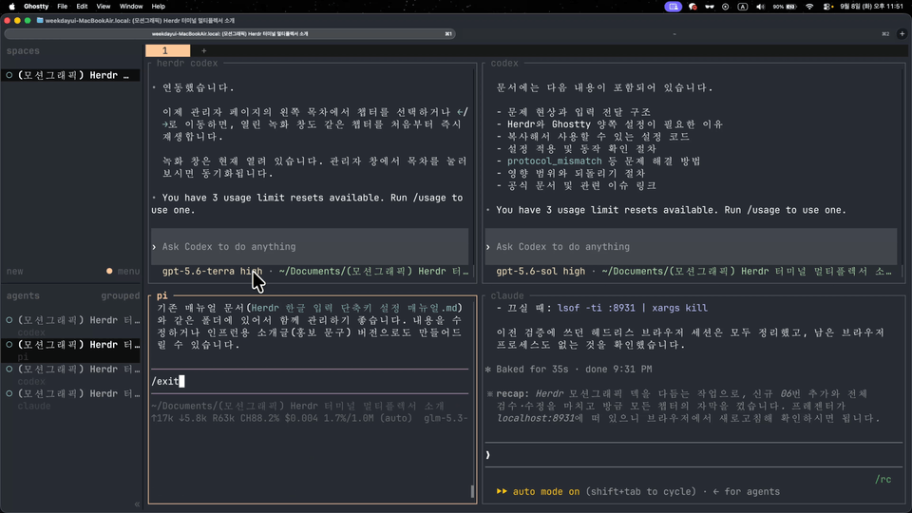Open the volume control in menu bar
This screenshot has width=912, height=513.
click(760, 7)
